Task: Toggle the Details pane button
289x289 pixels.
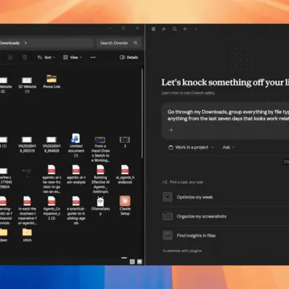Action: (129, 57)
